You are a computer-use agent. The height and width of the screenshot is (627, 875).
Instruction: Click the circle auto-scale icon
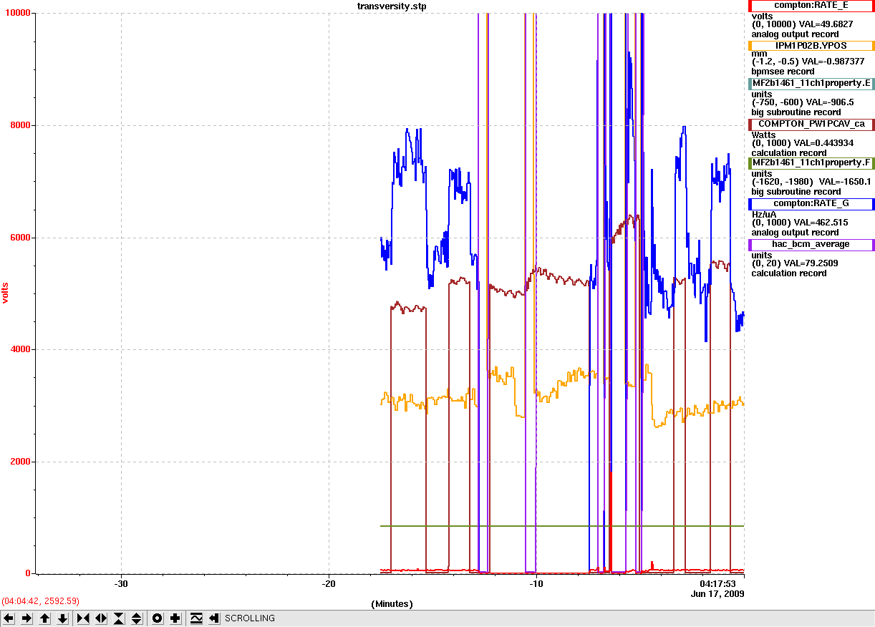pyautogui.click(x=158, y=618)
